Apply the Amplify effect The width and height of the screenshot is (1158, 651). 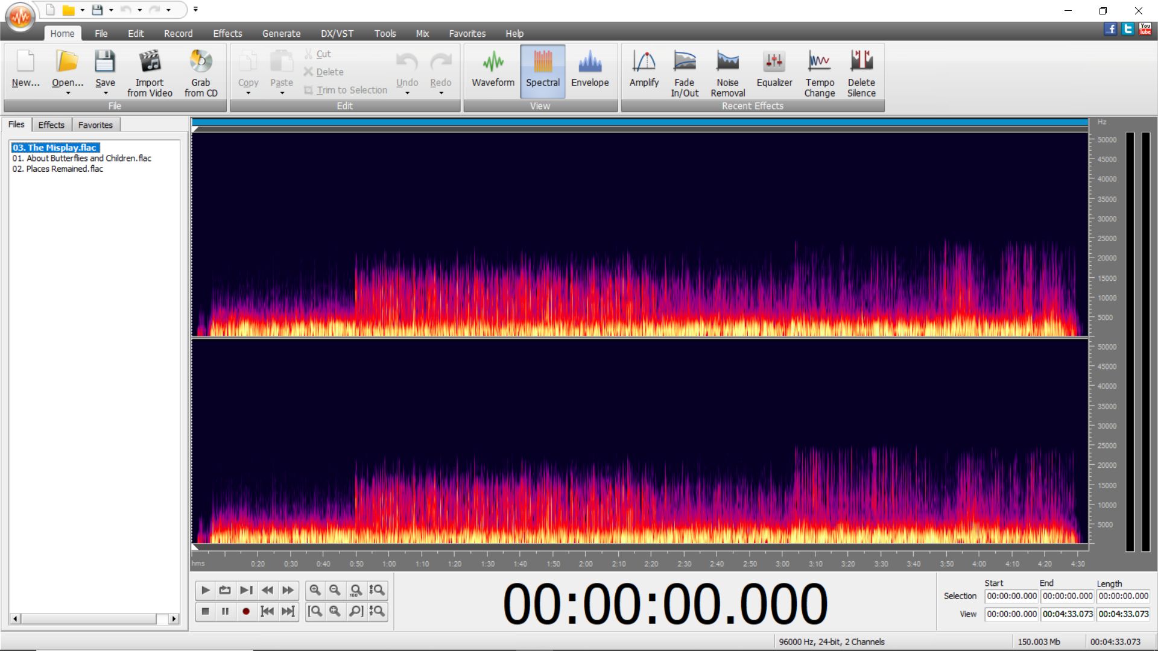coord(644,71)
